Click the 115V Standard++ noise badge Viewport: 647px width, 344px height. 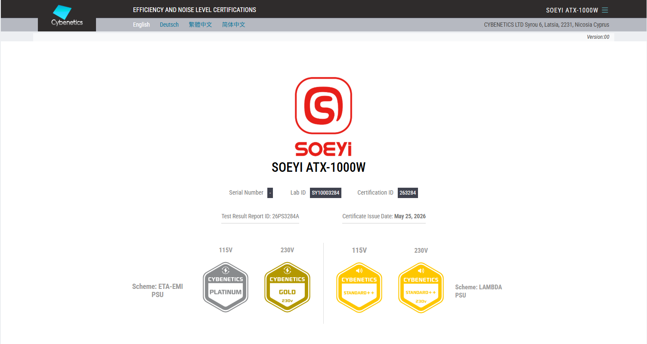[x=359, y=287]
